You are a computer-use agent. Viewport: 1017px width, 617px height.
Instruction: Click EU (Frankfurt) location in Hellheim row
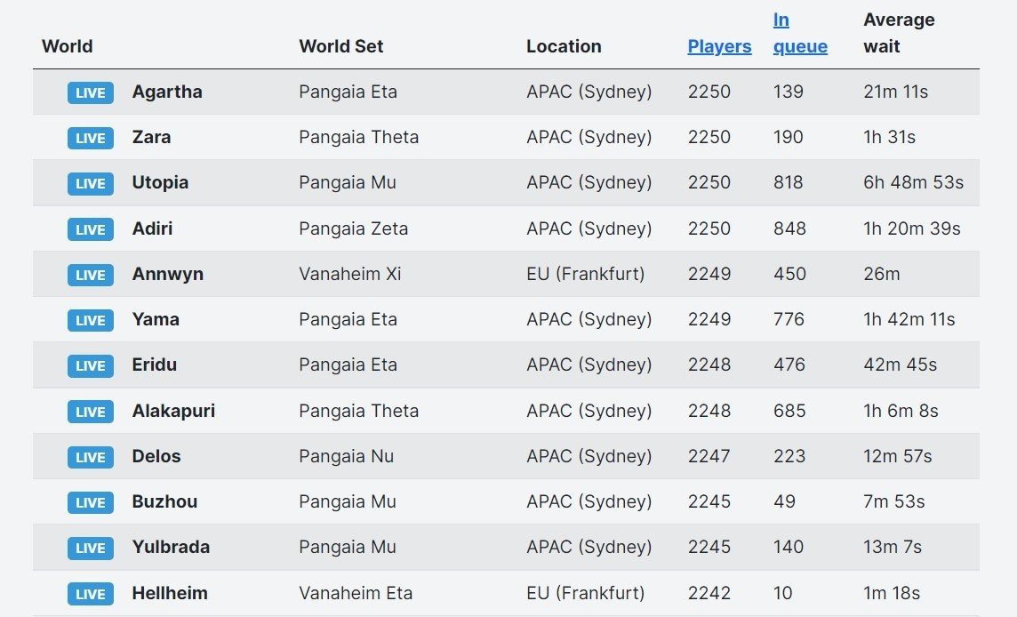click(586, 593)
